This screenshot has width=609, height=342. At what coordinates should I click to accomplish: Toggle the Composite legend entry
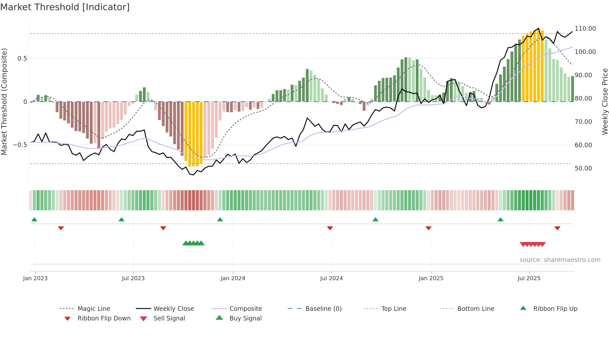pos(237,309)
